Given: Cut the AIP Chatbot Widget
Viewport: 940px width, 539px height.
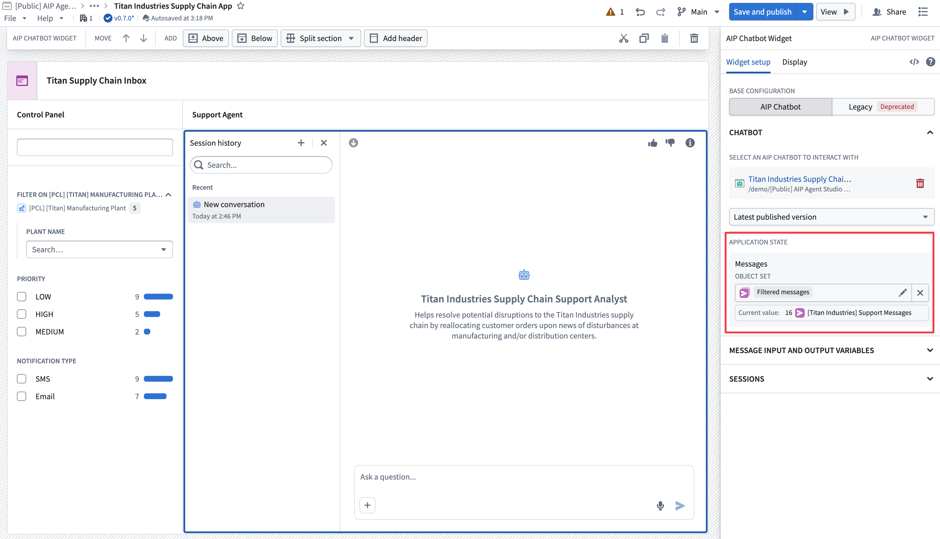Looking at the screenshot, I should [624, 38].
